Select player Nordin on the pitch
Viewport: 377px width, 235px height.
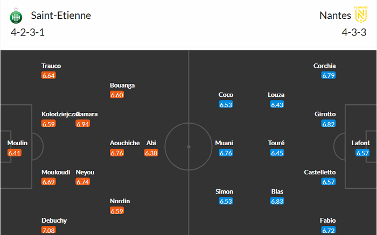click(x=120, y=201)
